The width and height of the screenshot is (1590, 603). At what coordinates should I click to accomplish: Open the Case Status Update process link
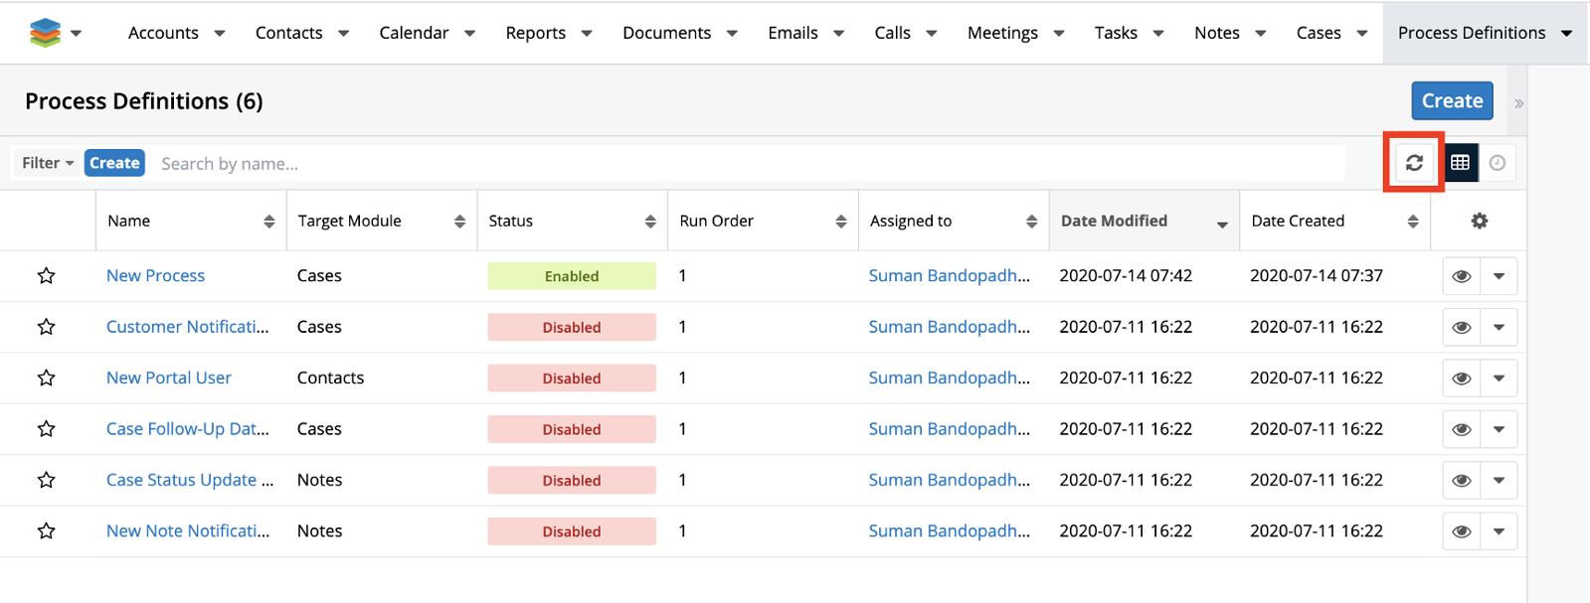[x=189, y=480]
